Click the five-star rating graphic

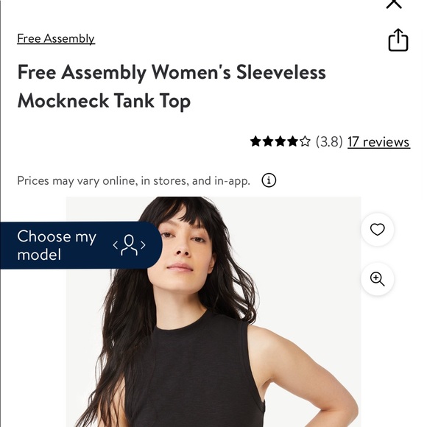point(280,141)
